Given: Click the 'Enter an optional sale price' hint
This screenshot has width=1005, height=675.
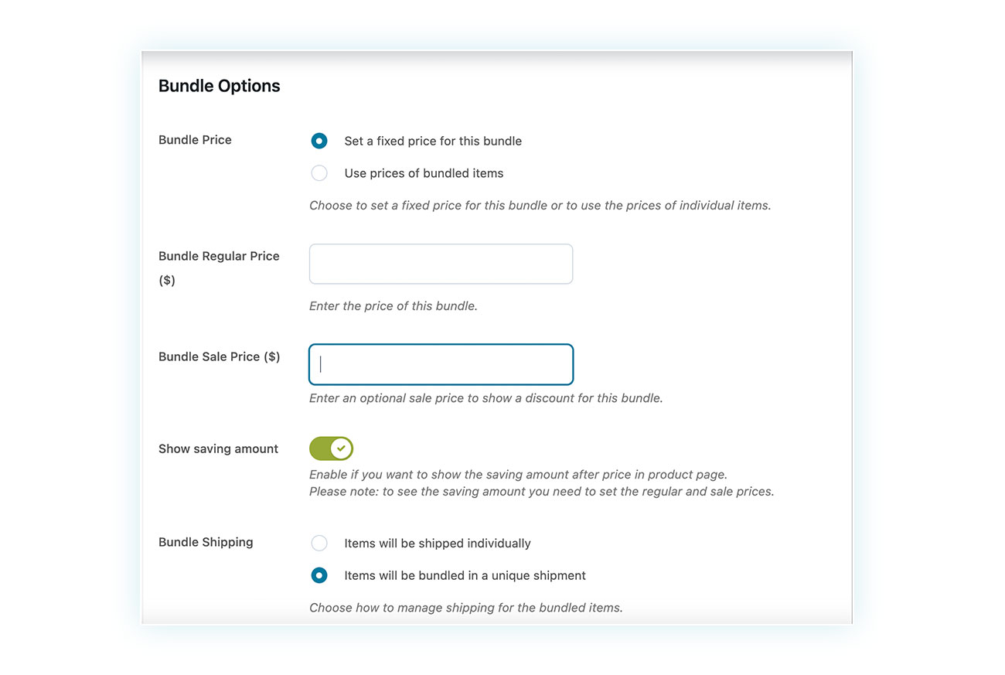Looking at the screenshot, I should (x=486, y=398).
